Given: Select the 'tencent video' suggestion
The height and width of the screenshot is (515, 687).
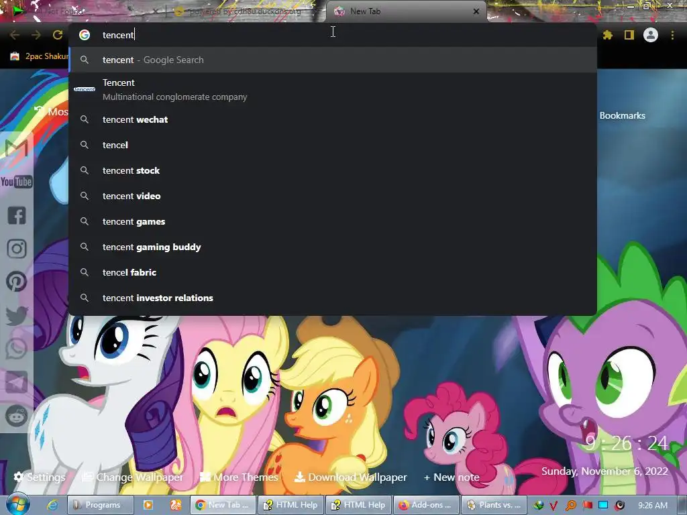Looking at the screenshot, I should click(333, 196).
